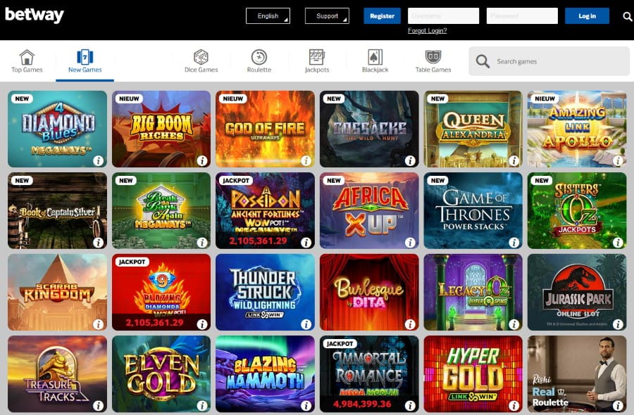Open the Thunderstruck Wild Lightning game thumbnail
The height and width of the screenshot is (415, 634).
coord(266,293)
